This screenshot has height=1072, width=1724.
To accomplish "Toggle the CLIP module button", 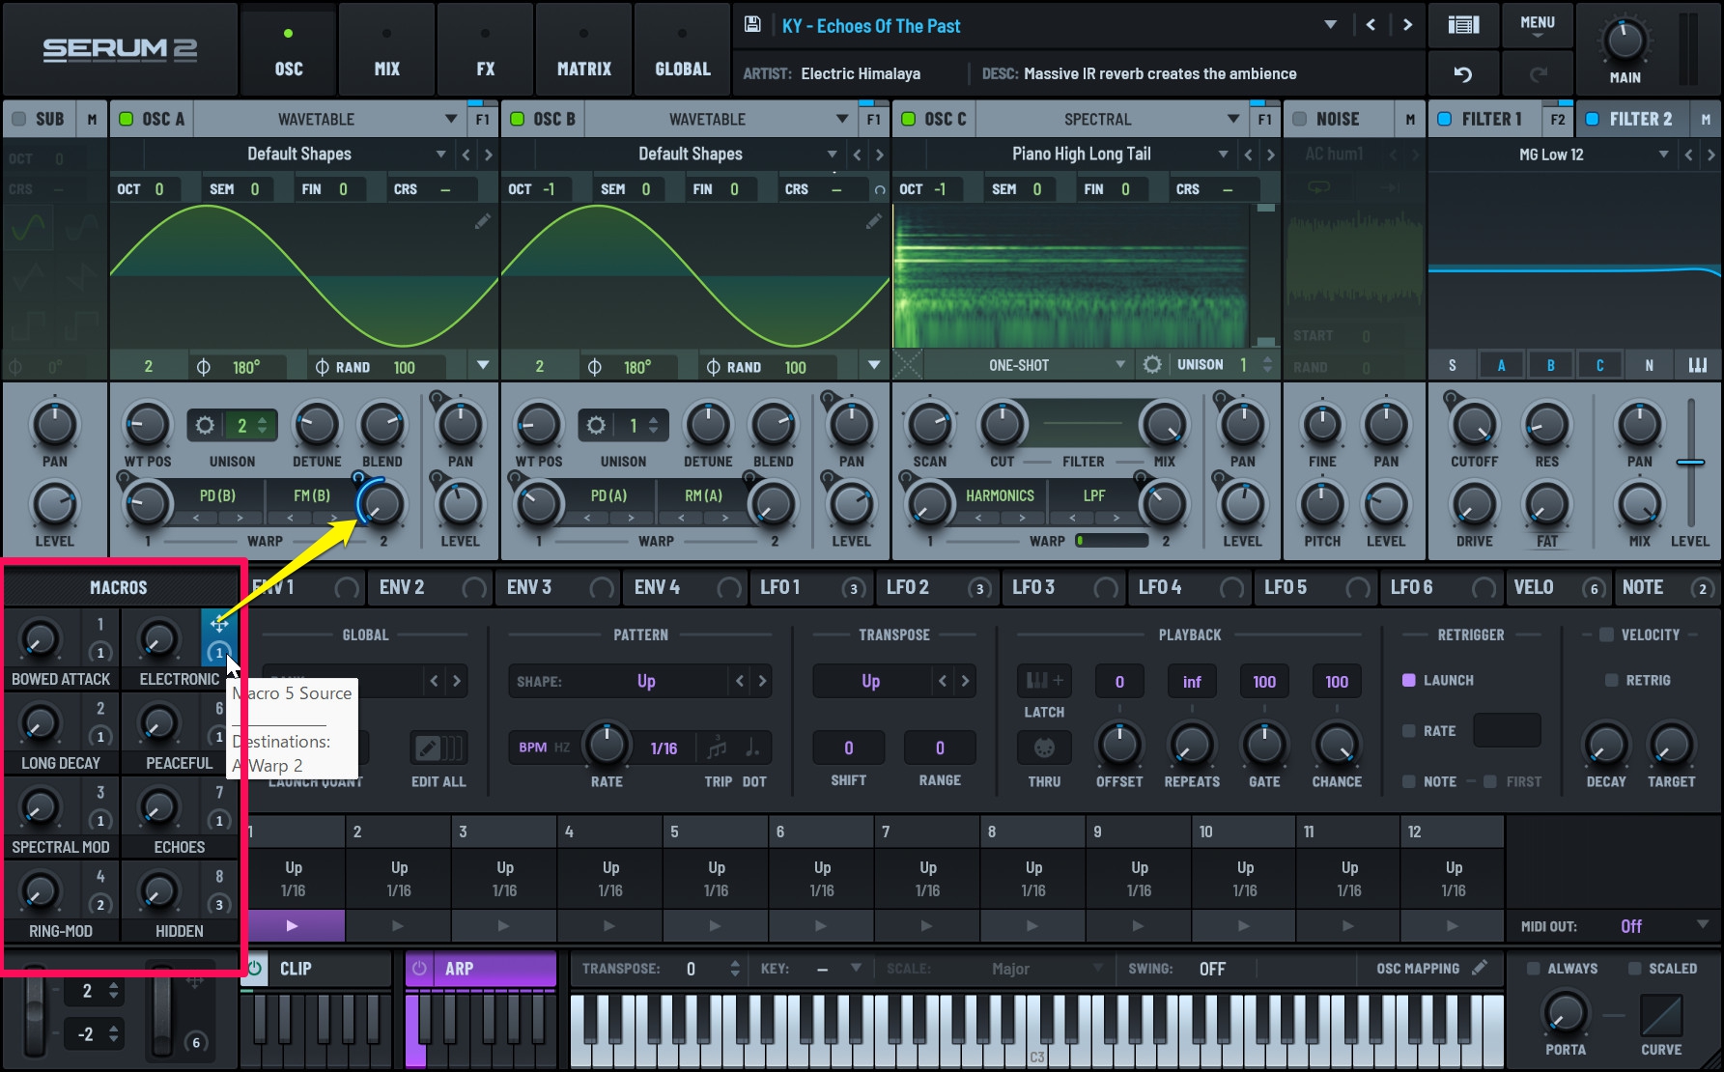I will pyautogui.click(x=316, y=968).
